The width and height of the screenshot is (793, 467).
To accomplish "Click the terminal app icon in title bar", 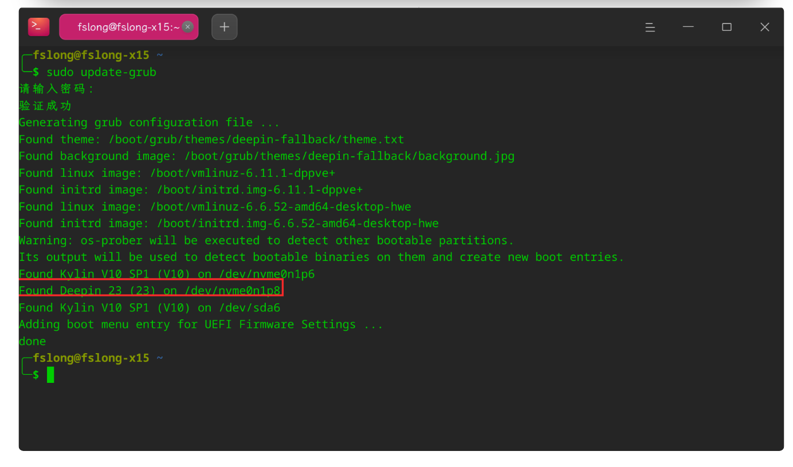I will (39, 27).
